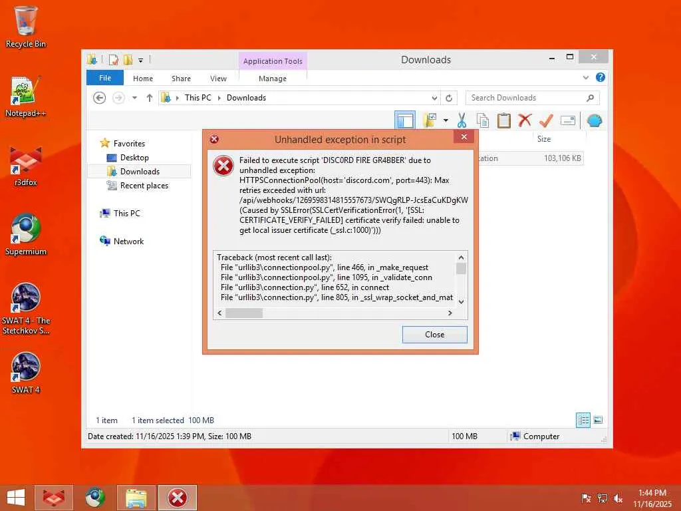This screenshot has width=681, height=511.
Task: Expand breadcrumb arrow after This PC
Action: (x=219, y=98)
